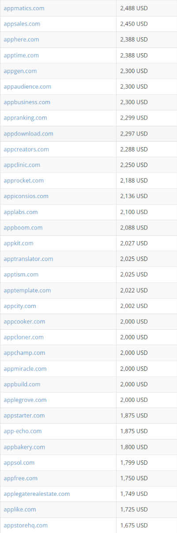Open the appranking.com link
This screenshot has width=177, height=533.
25,118
